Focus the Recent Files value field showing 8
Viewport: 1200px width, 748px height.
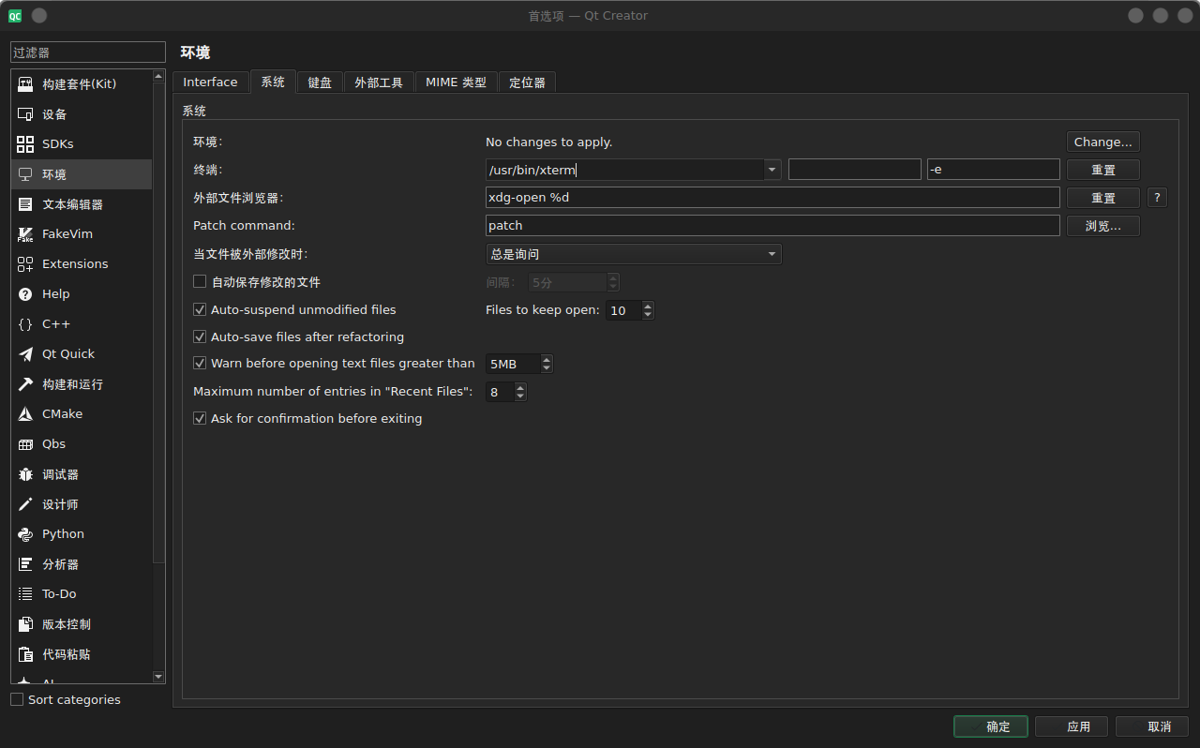(x=500, y=392)
